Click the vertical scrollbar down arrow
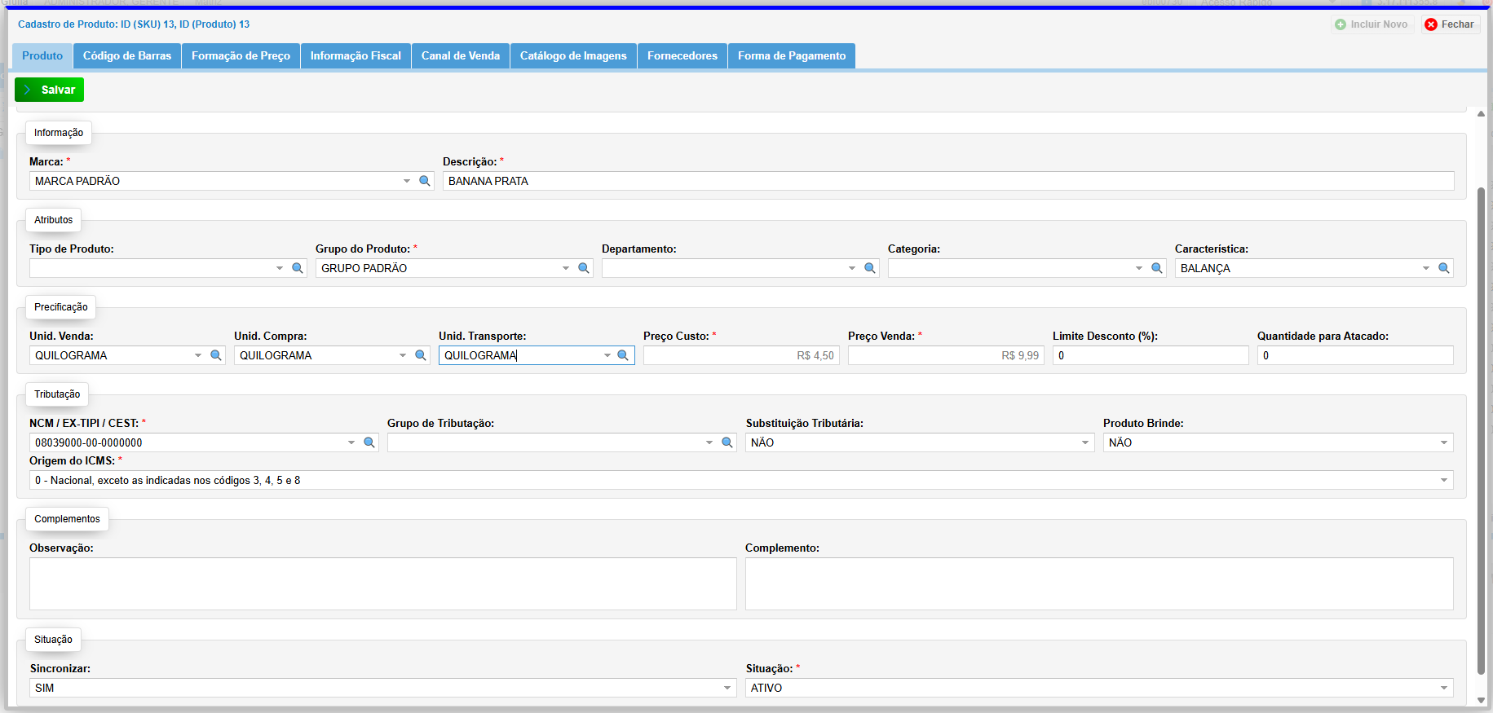The image size is (1493, 713). [1481, 700]
